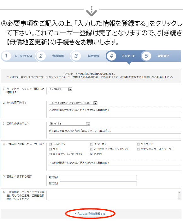Click the 雑誌名1 input field

[x=98, y=178]
